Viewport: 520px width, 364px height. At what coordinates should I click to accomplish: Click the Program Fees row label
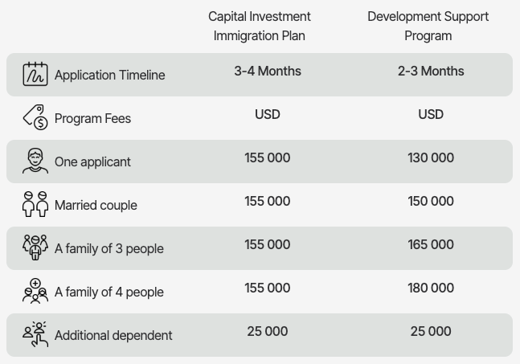pyautogui.click(x=92, y=119)
